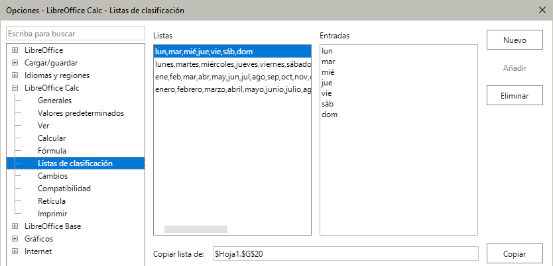Click into the Escriba para buscar field
The width and height of the screenshot is (553, 266).
(x=76, y=34)
